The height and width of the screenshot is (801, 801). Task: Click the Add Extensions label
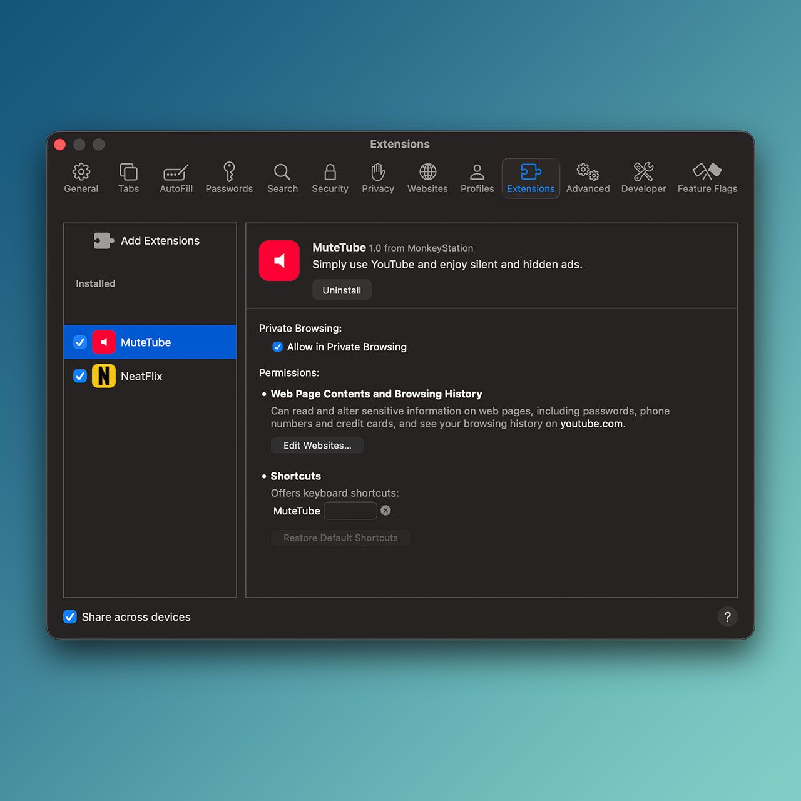(x=160, y=241)
